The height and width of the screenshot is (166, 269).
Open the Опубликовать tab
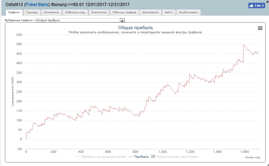pyautogui.click(x=188, y=12)
